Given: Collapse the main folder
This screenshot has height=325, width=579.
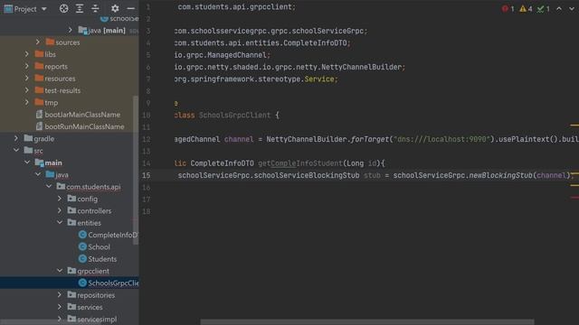Looking at the screenshot, I should (27, 162).
